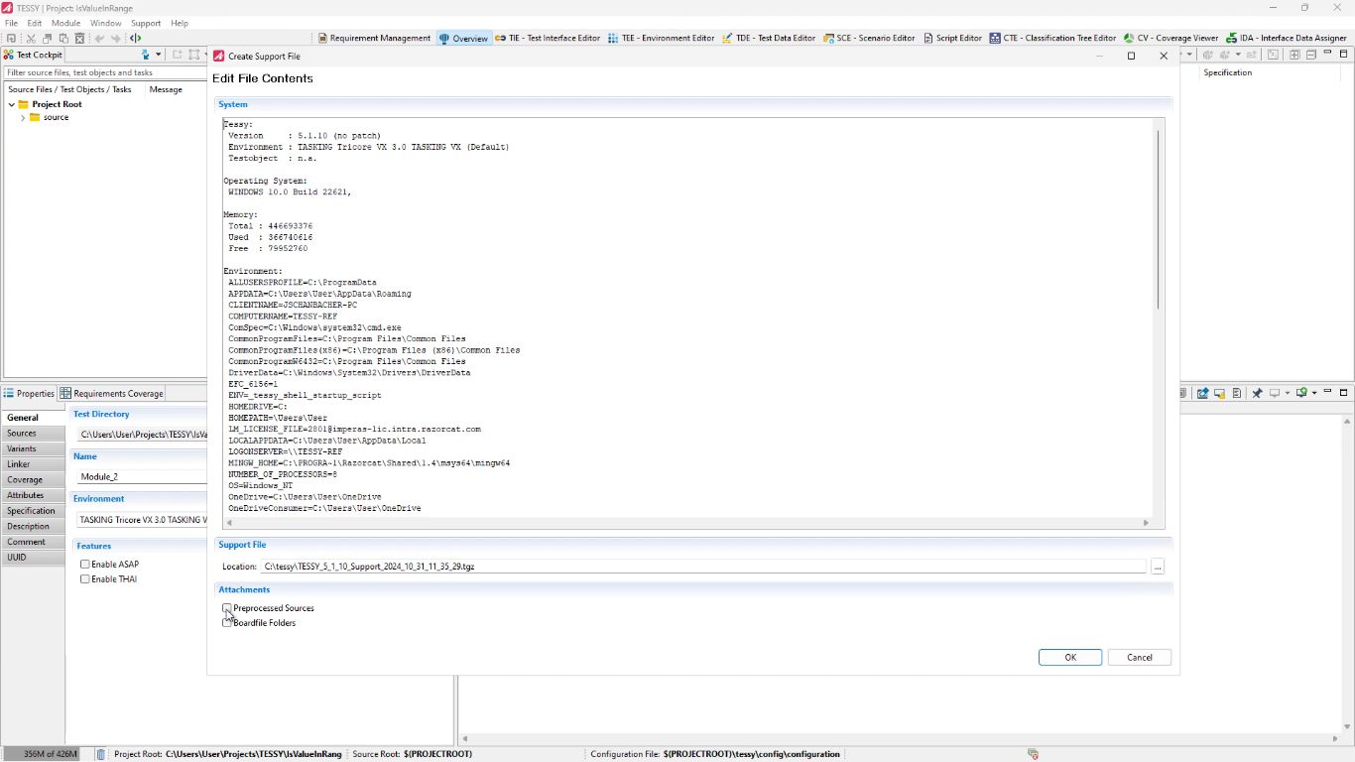Switch to the Requirements Coverage tab
Viewport: 1355px width, 762px height.
click(x=112, y=394)
